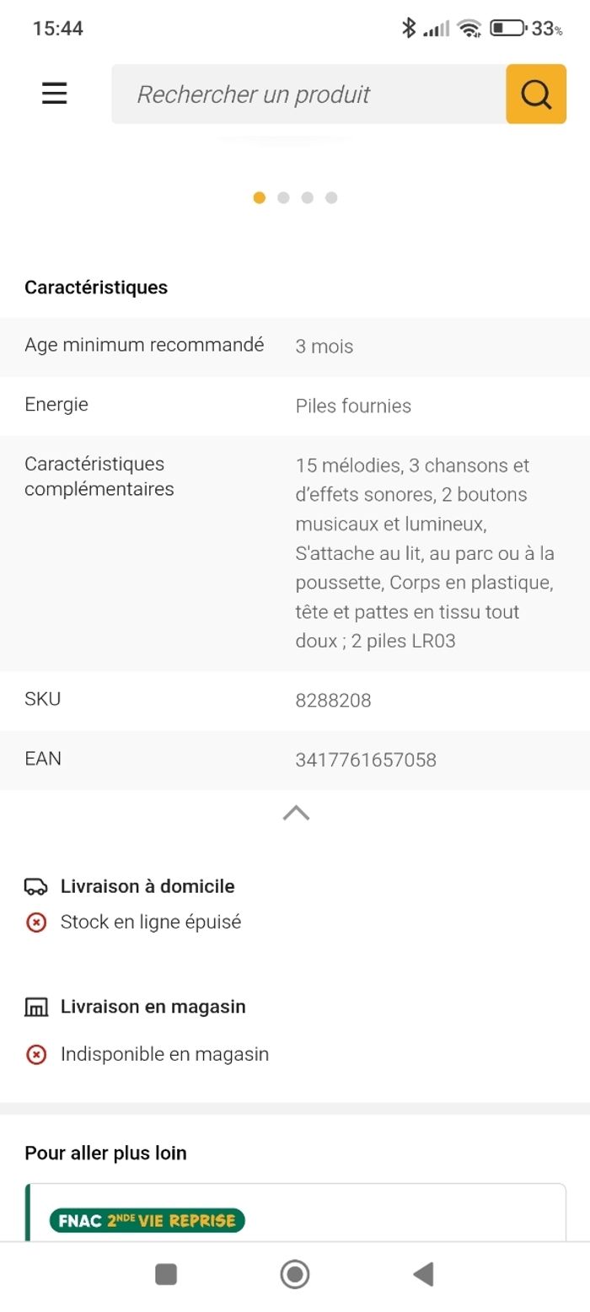Open the FNAC 2nde Vie Reprise badge
590x1312 pixels.
[147, 1220]
